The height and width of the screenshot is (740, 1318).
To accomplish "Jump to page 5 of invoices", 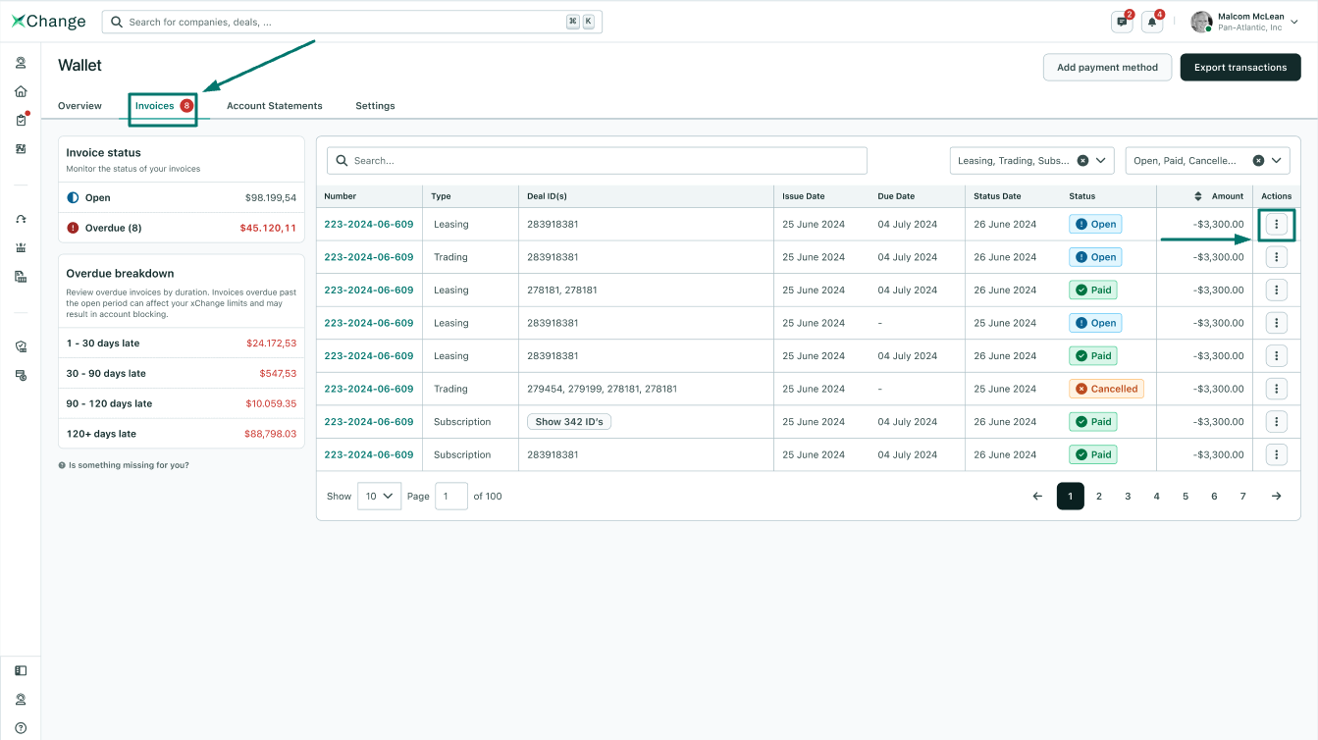I will (x=1186, y=496).
